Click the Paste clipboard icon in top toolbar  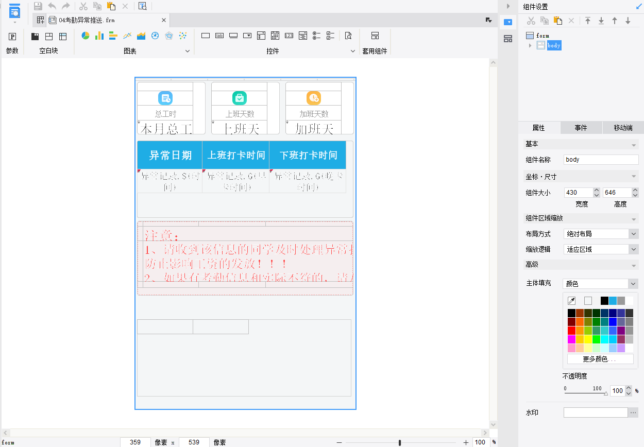(111, 6)
